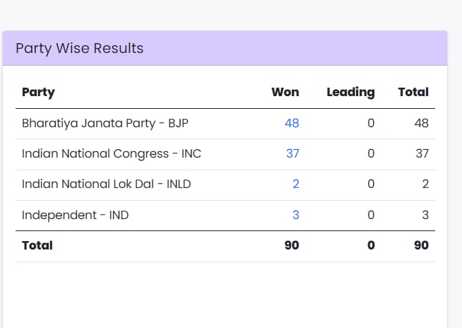Screen dimensions: 462x328
Task: Select the Independent - IND party name
Action: click(x=76, y=214)
